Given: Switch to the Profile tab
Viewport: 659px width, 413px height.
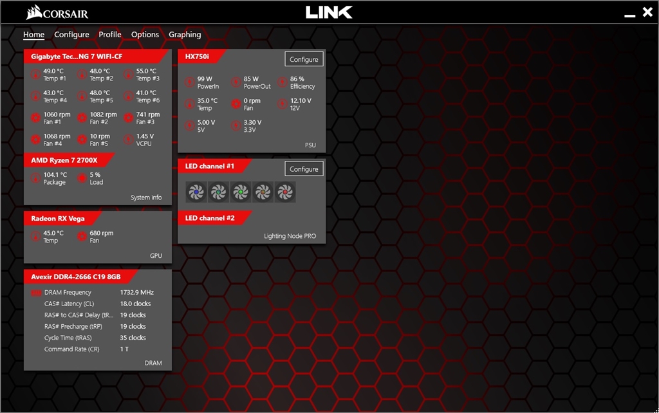Looking at the screenshot, I should (109, 35).
